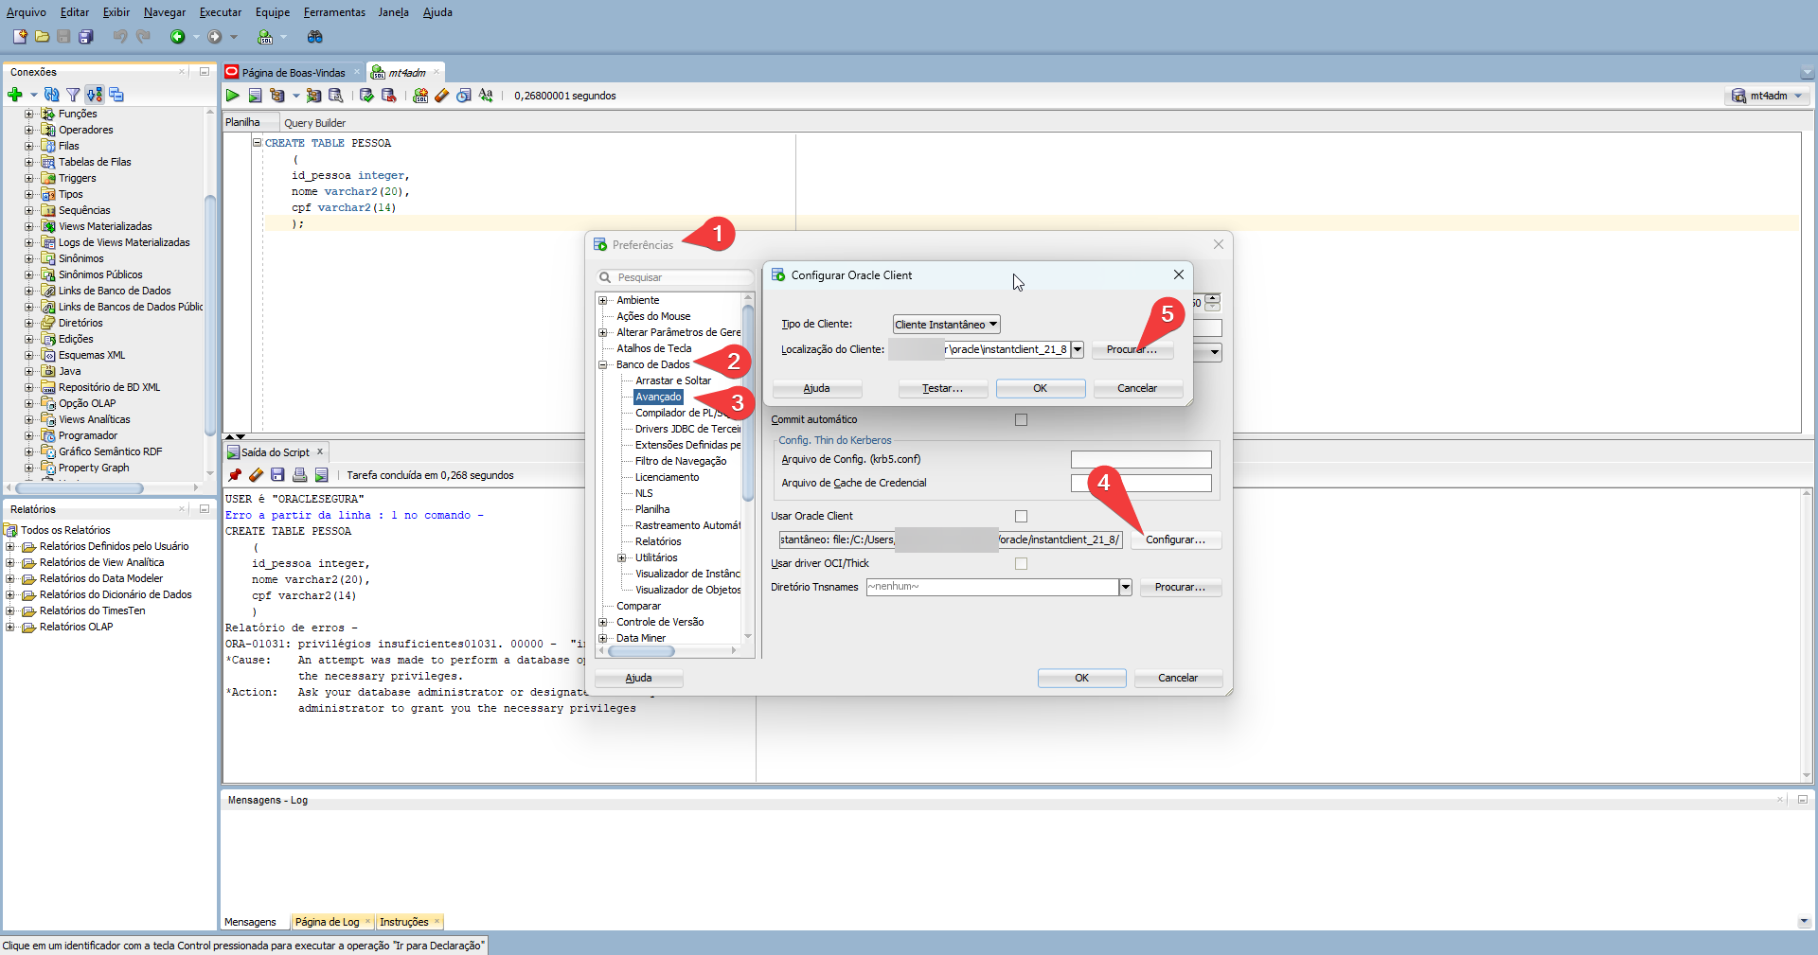Switch to the Query Builder tab

point(314,123)
